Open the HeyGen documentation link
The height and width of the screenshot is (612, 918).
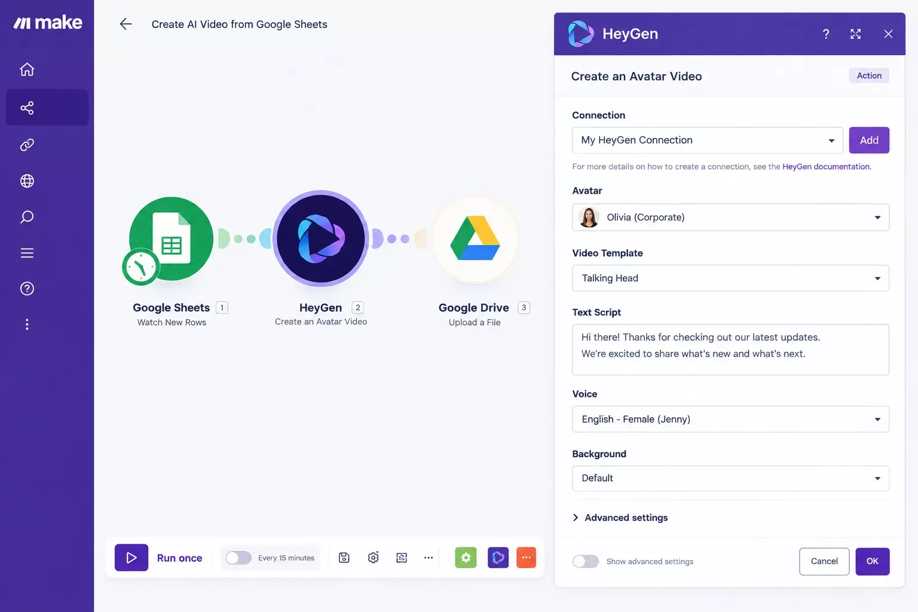[x=827, y=167]
